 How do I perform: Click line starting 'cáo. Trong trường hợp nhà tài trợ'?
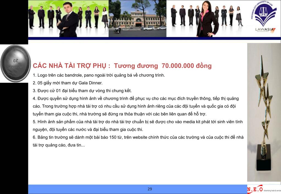pos(134,106)
